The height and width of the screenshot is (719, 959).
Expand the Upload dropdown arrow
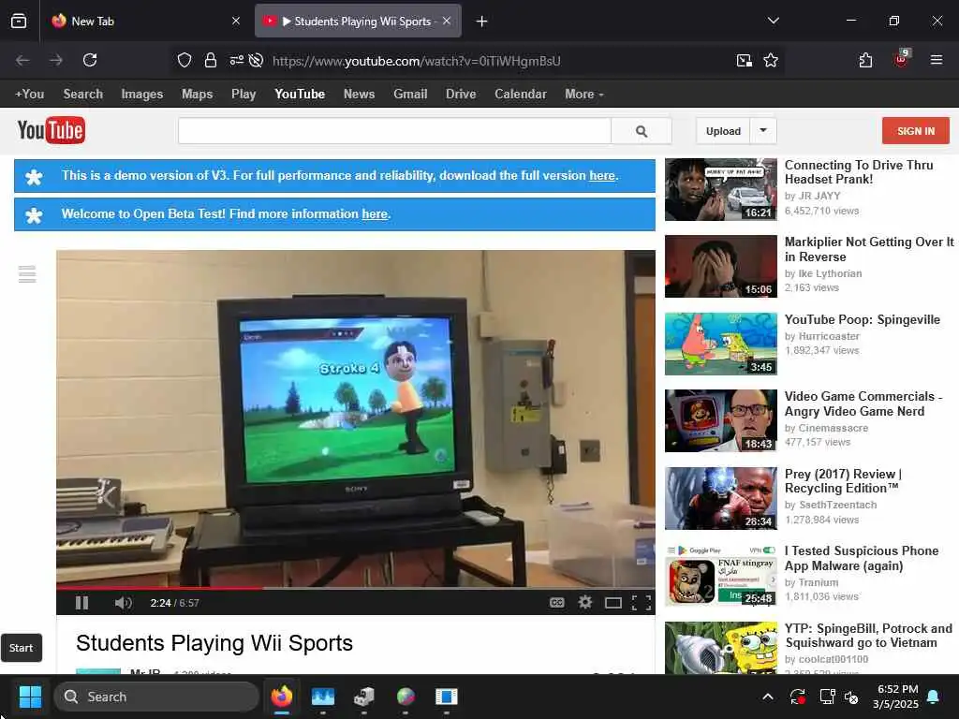[x=763, y=131]
